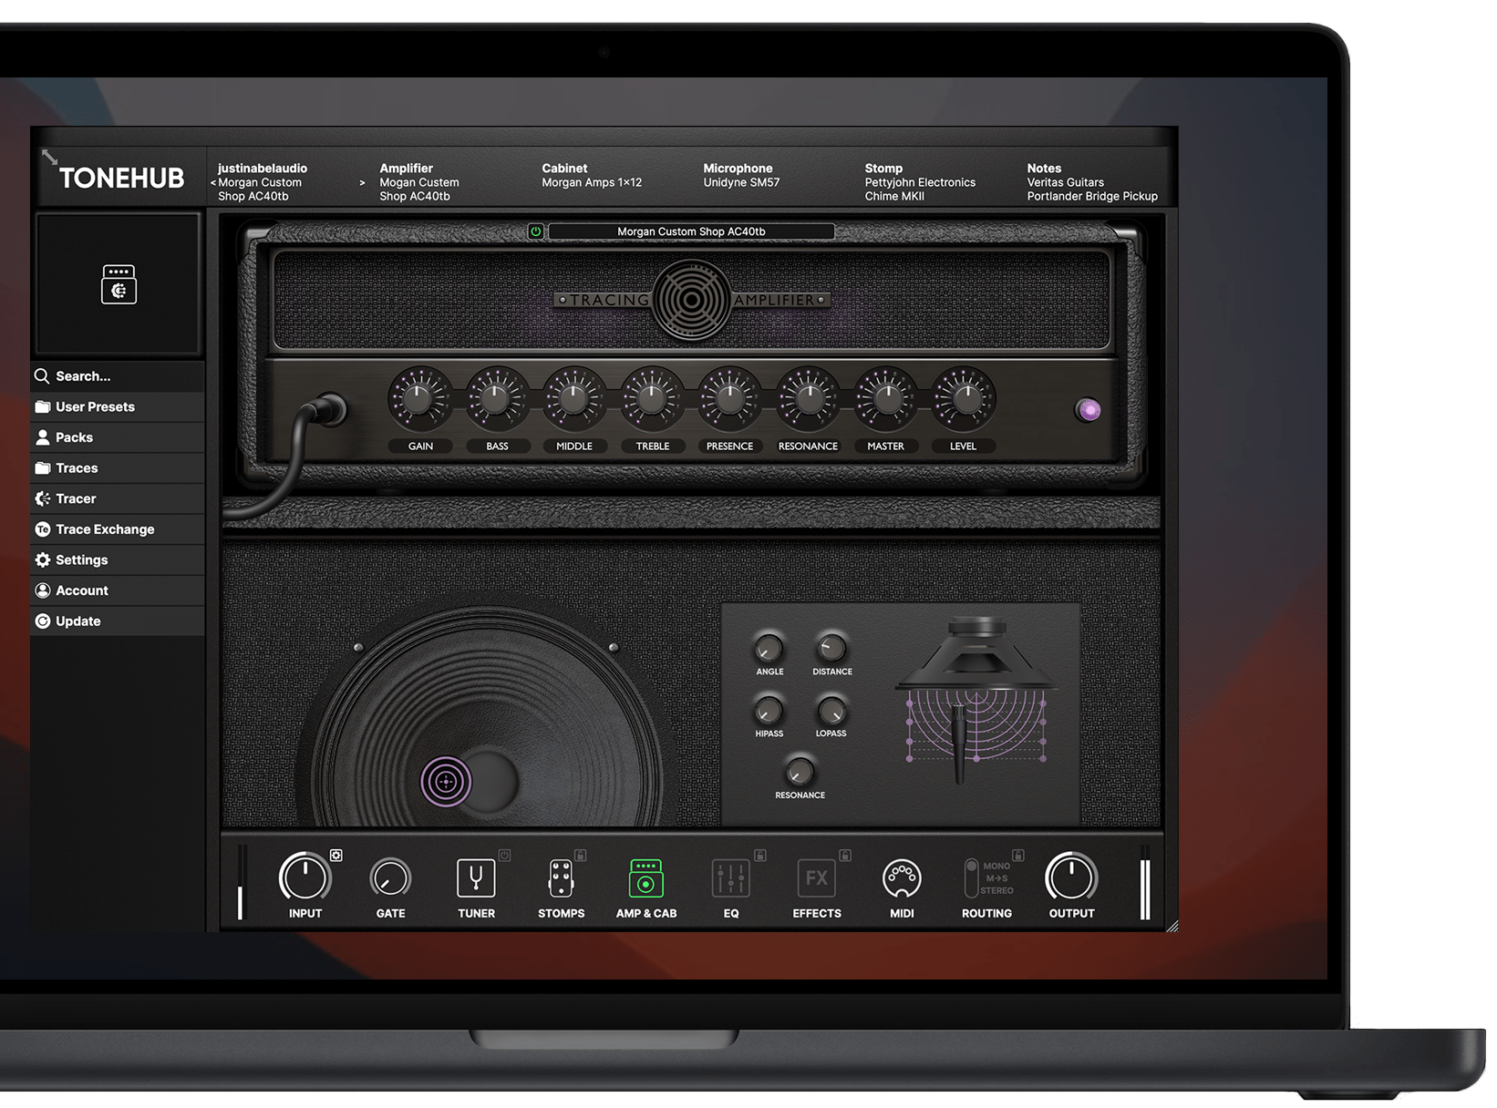Image resolution: width=1497 pixels, height=1108 pixels.
Task: Open the Stomps pedal section
Action: pyautogui.click(x=561, y=879)
